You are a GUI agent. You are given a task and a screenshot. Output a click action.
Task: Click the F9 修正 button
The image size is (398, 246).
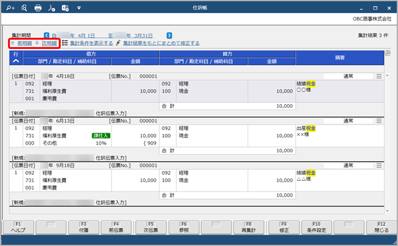283,227
